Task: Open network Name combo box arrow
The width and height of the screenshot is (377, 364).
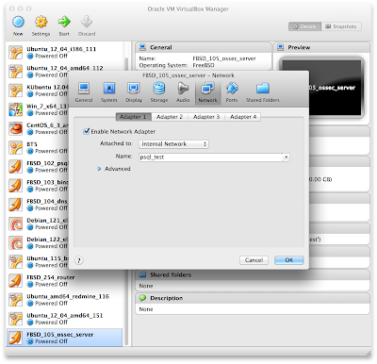Action: click(x=286, y=157)
